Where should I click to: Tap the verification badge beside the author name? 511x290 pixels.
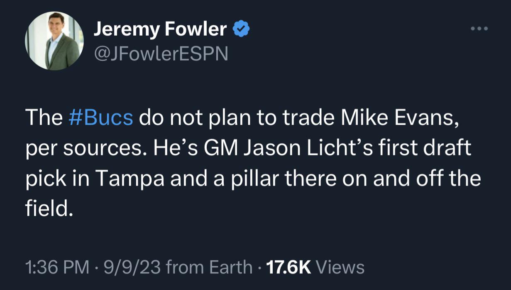241,28
